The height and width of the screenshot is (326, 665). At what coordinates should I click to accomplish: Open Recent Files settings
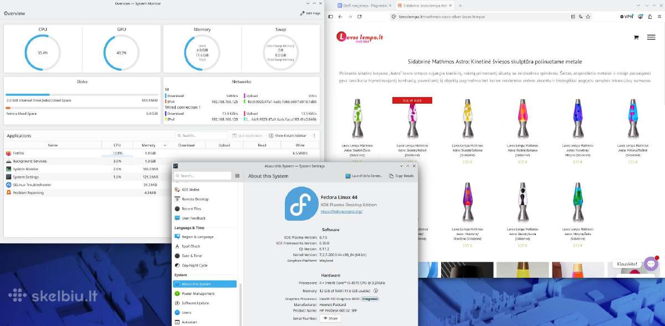[x=206, y=208]
